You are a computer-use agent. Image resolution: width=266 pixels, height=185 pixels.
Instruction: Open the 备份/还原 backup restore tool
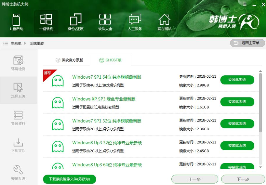tap(76, 22)
